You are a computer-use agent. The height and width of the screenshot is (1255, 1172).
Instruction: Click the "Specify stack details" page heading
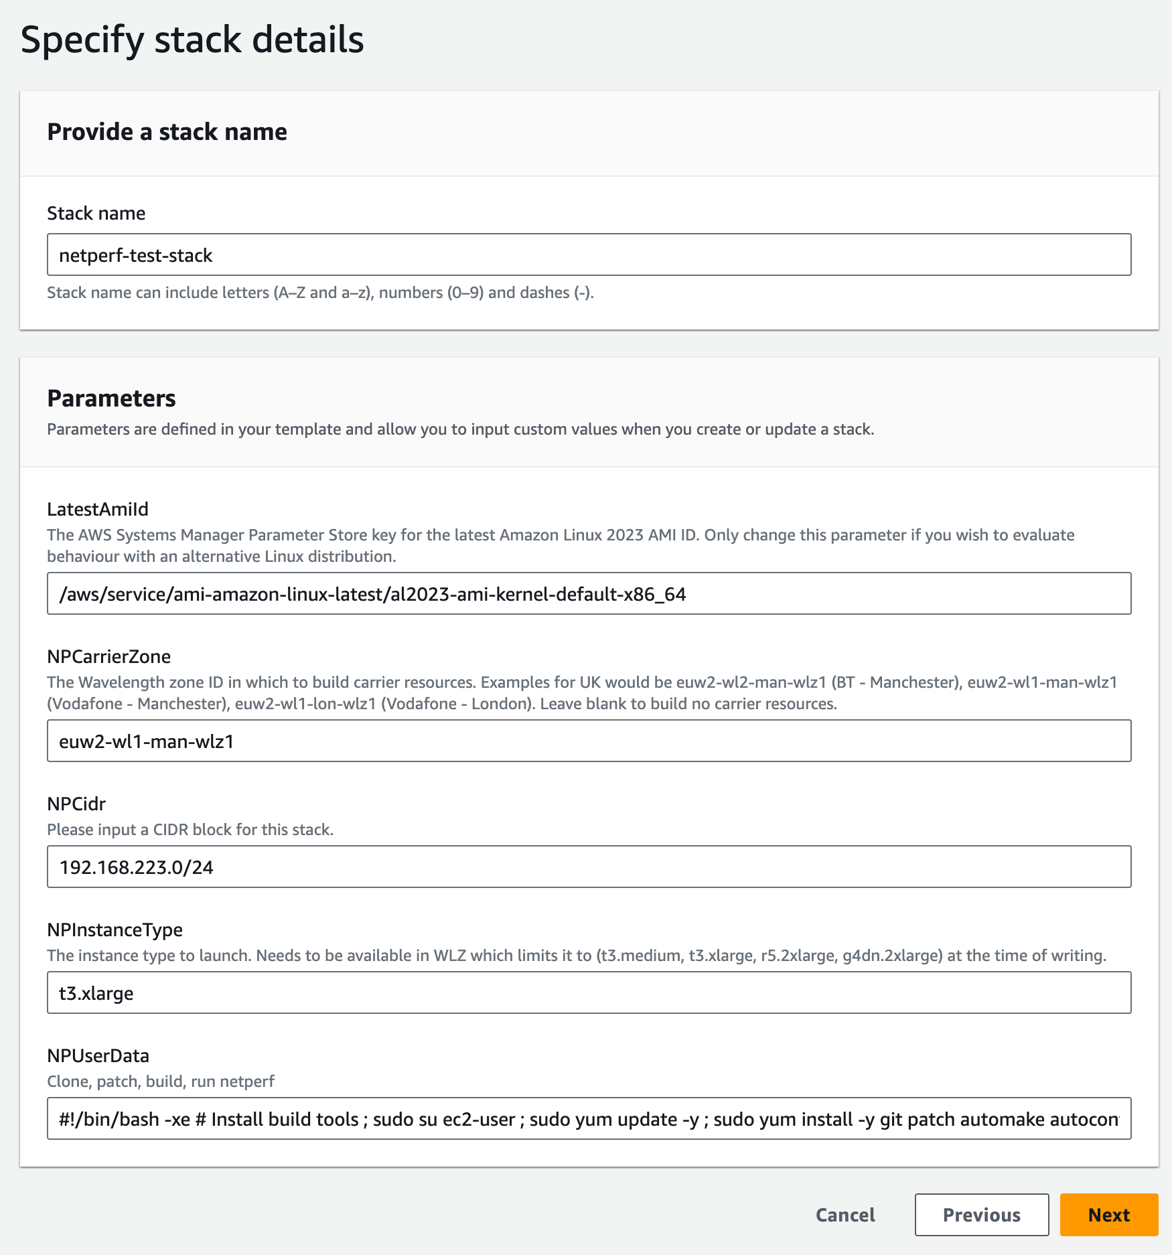click(x=192, y=40)
